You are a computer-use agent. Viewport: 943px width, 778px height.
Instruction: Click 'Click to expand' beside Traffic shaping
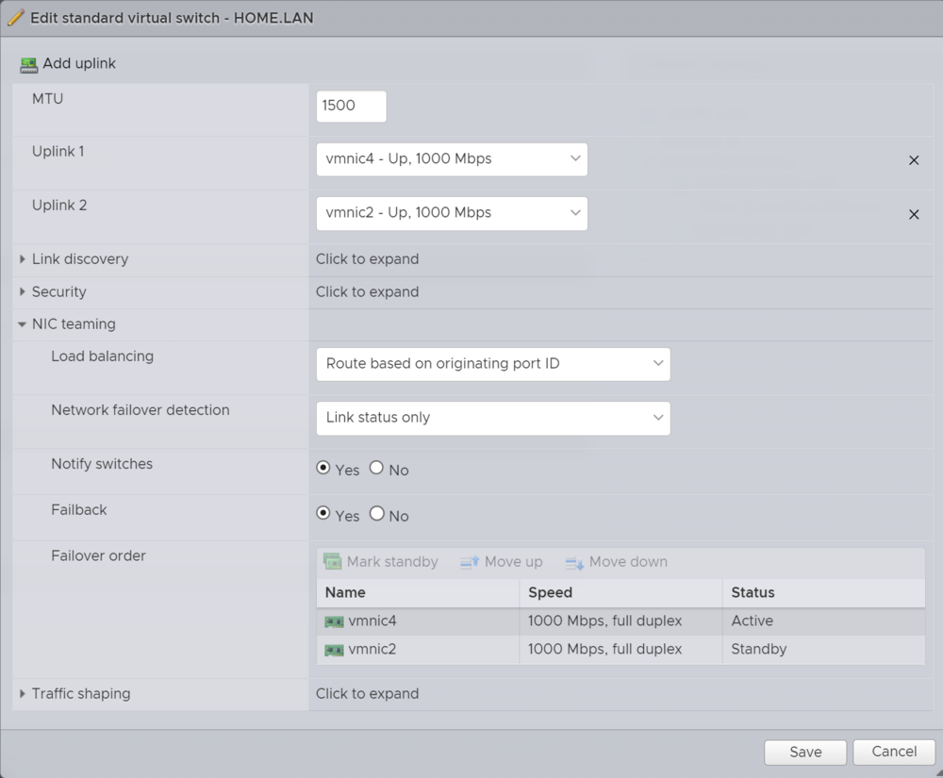(x=368, y=693)
